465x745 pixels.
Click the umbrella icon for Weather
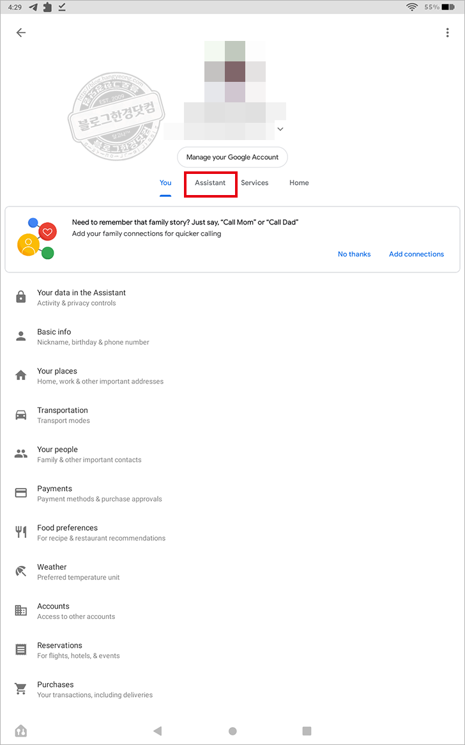20,571
